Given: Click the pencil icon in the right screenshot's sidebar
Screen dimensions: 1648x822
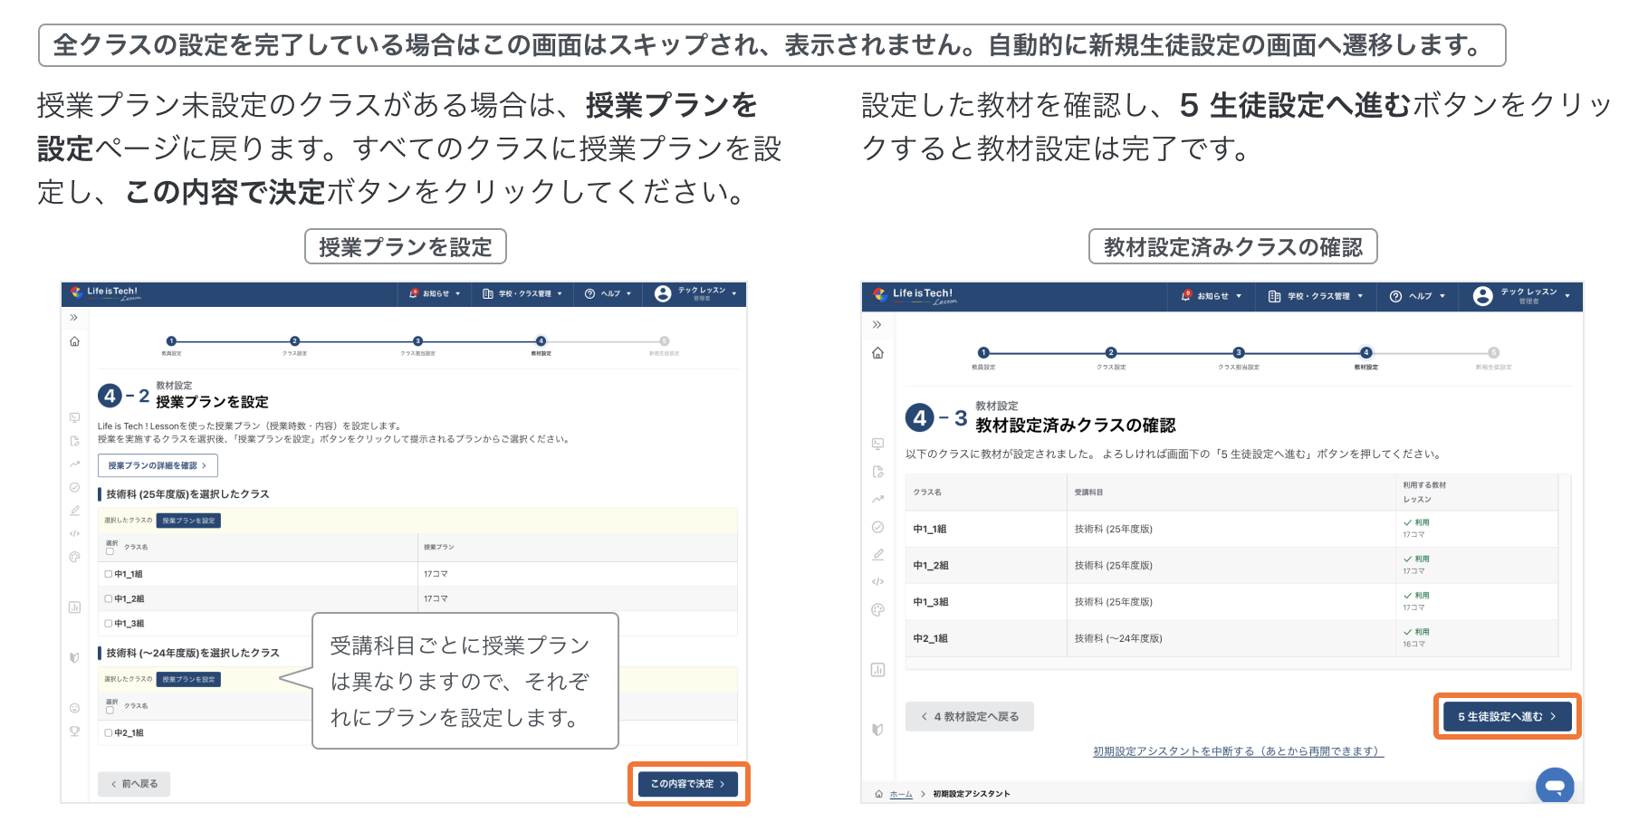Looking at the screenshot, I should (x=877, y=554).
